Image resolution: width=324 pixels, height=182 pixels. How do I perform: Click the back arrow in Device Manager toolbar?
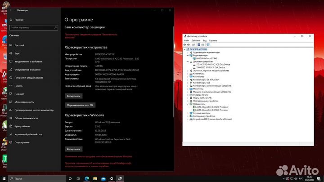[x=184, y=45]
